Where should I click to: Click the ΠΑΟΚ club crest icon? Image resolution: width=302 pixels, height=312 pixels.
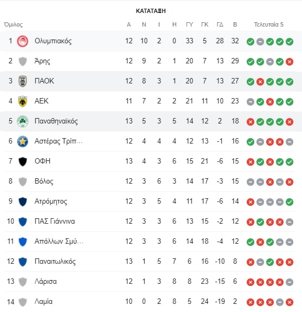click(x=23, y=81)
